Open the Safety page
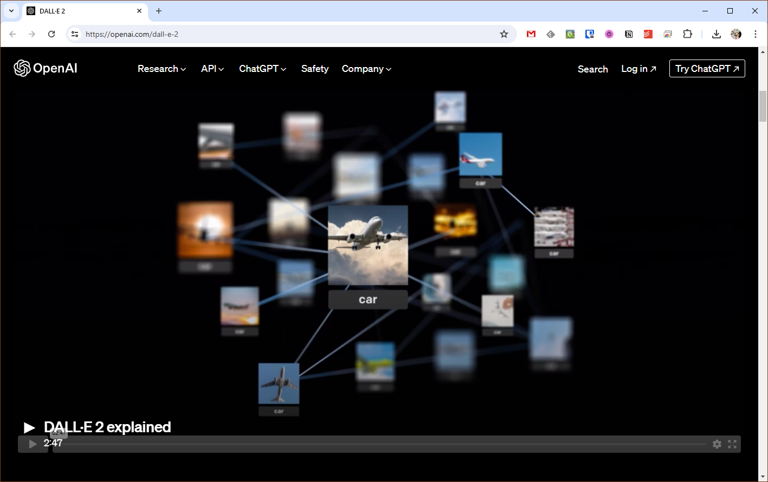 [315, 69]
